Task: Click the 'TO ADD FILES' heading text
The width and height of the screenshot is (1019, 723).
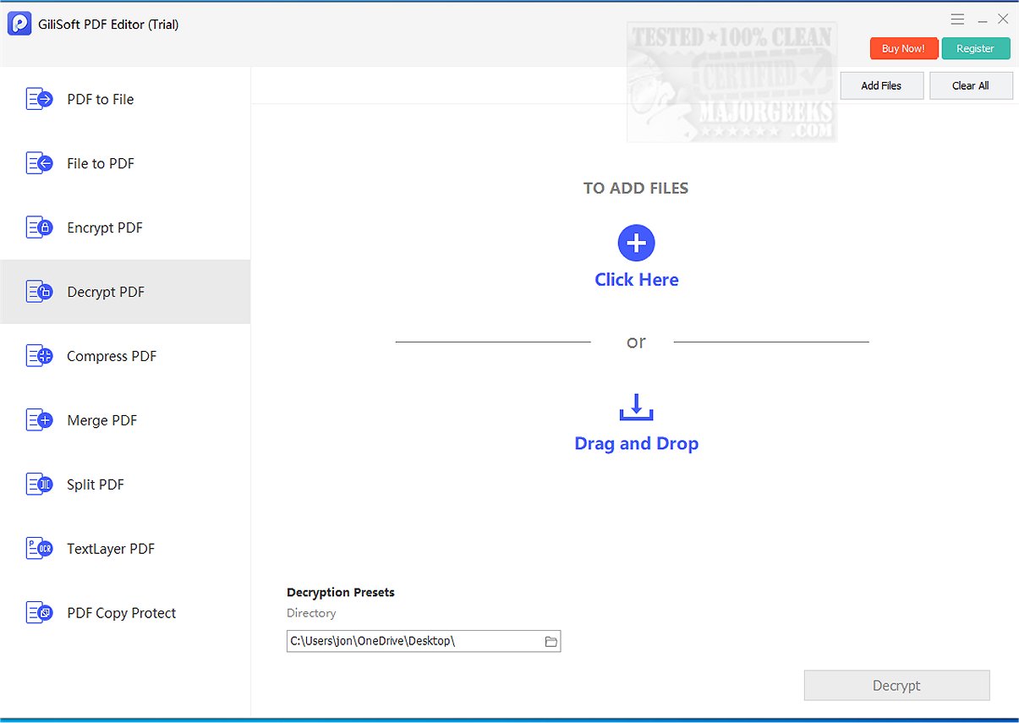Action: pyautogui.click(x=636, y=189)
